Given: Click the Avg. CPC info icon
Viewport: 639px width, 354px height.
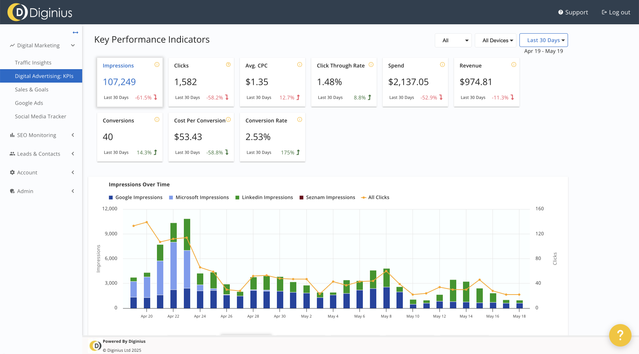Looking at the screenshot, I should (x=300, y=65).
